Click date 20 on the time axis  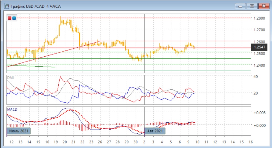coord(65,142)
